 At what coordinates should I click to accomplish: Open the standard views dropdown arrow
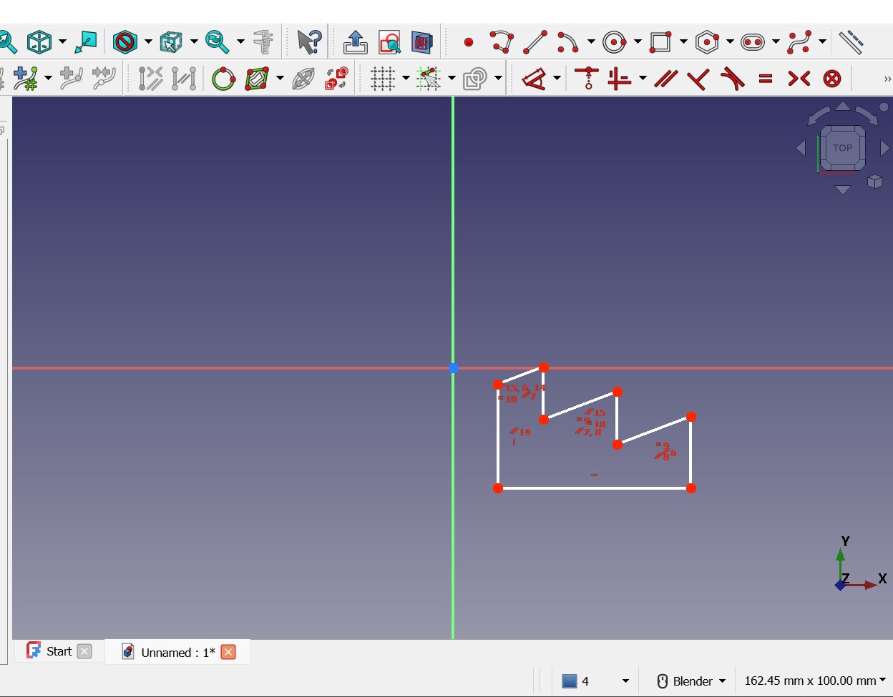tap(62, 42)
